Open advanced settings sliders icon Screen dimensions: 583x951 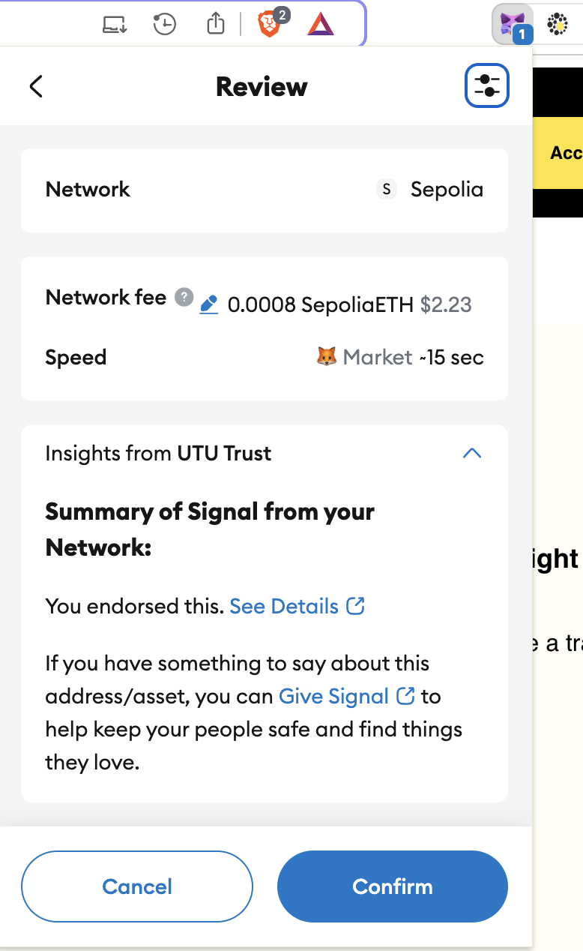pyautogui.click(x=487, y=85)
